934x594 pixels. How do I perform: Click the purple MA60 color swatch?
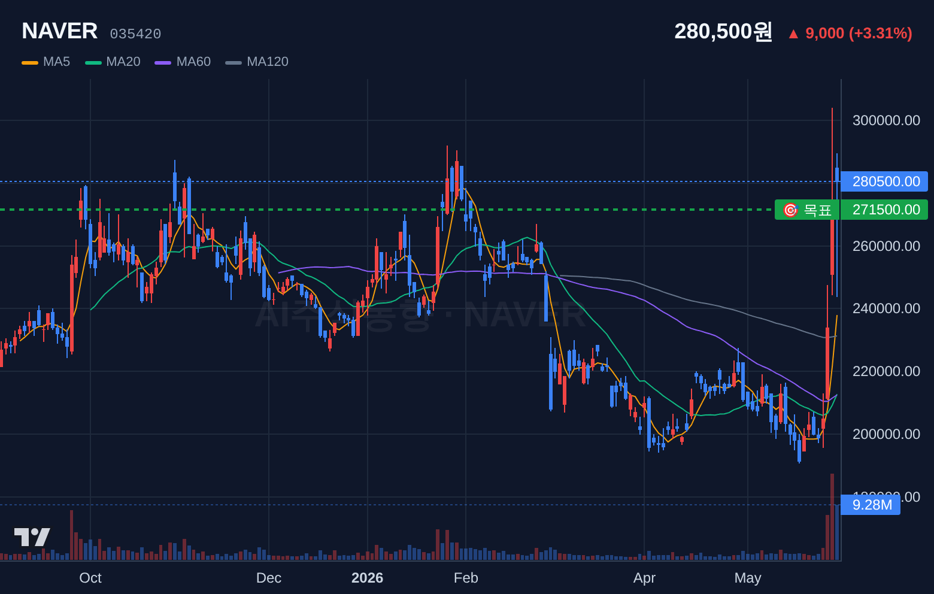pyautogui.click(x=163, y=62)
